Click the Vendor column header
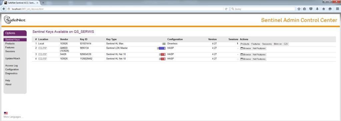Viewport: 341px width, 121px height. click(64, 39)
